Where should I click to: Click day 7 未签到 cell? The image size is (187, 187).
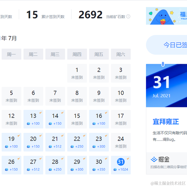tap(55, 96)
